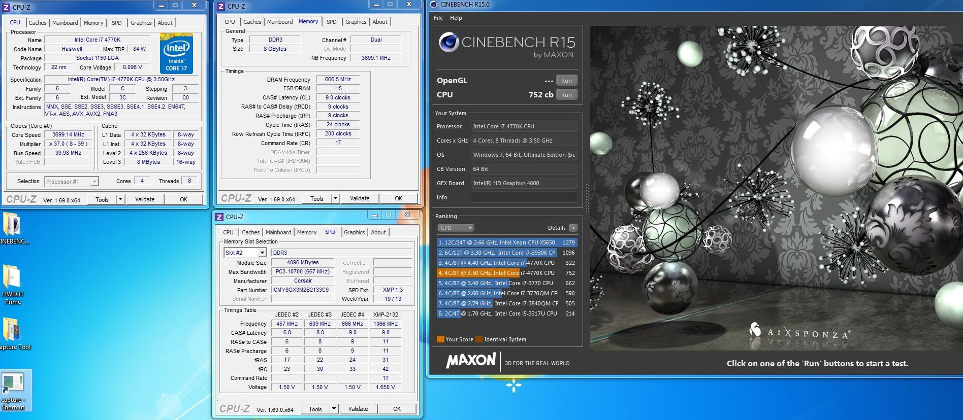
Task: Open the capture Tool desktop folder
Action: tap(12, 330)
